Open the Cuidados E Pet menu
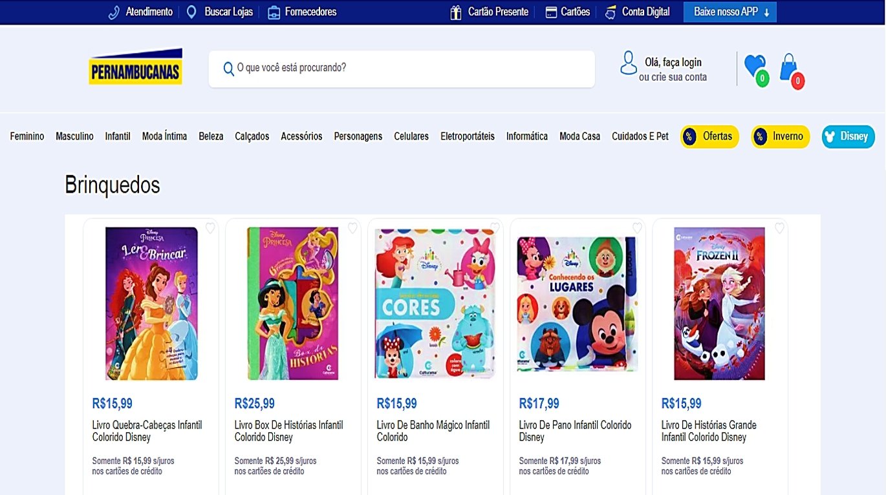 click(x=640, y=136)
